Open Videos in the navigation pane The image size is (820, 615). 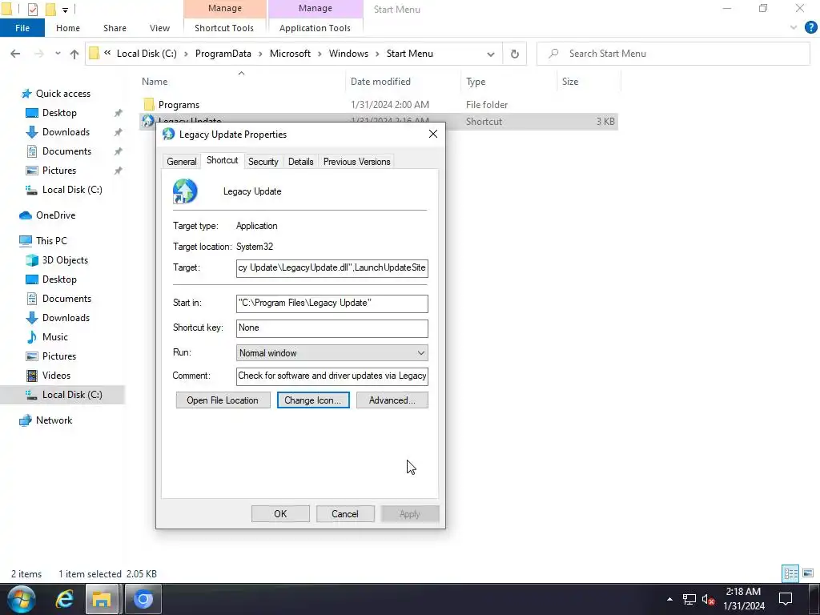click(x=56, y=375)
